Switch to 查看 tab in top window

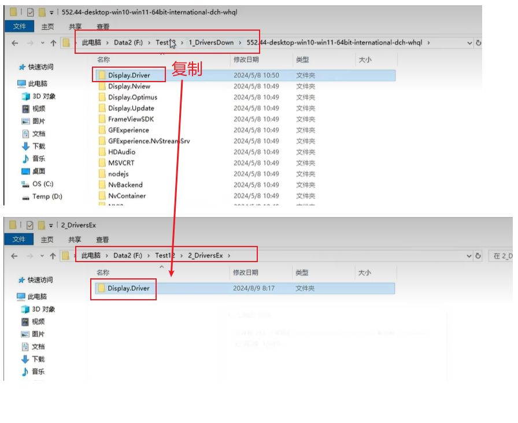pyautogui.click(x=103, y=27)
